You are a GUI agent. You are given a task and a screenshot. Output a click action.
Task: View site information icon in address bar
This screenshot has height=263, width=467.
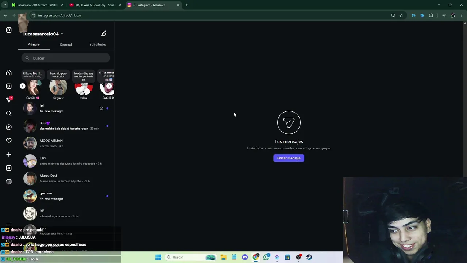[33, 15]
